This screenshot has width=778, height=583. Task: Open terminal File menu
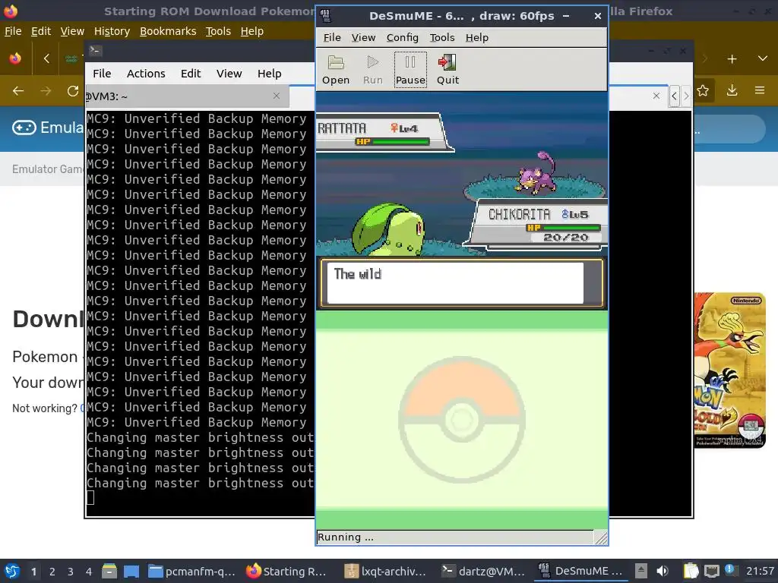102,74
